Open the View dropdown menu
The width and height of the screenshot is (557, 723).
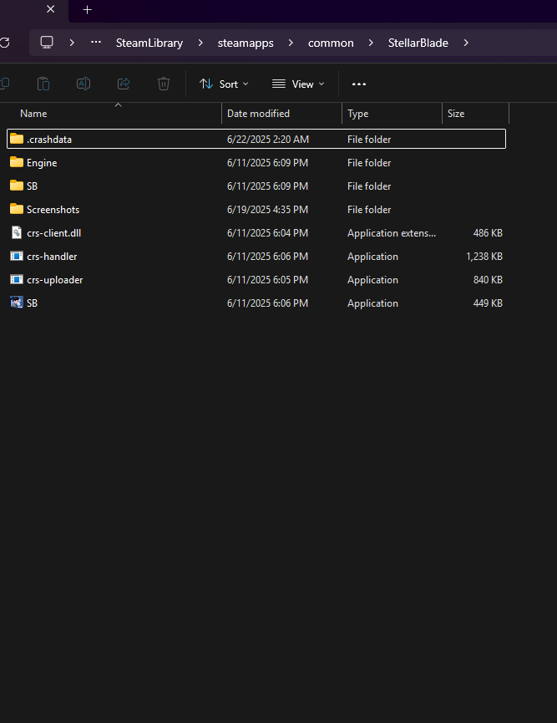(x=298, y=84)
